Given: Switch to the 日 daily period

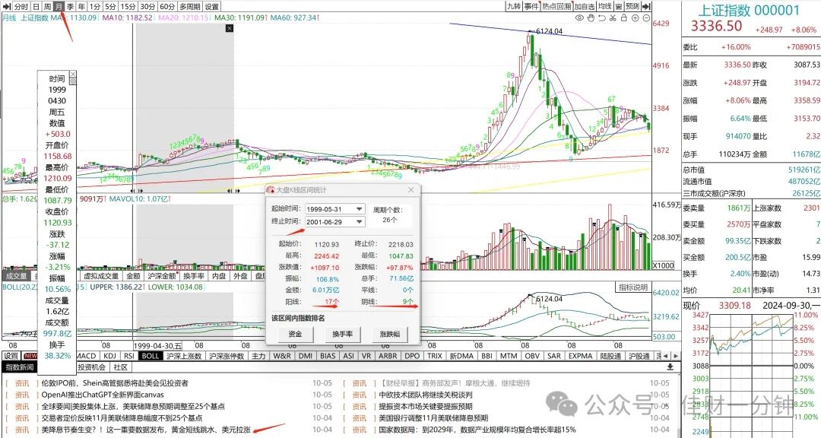Looking at the screenshot, I should click(36, 7).
